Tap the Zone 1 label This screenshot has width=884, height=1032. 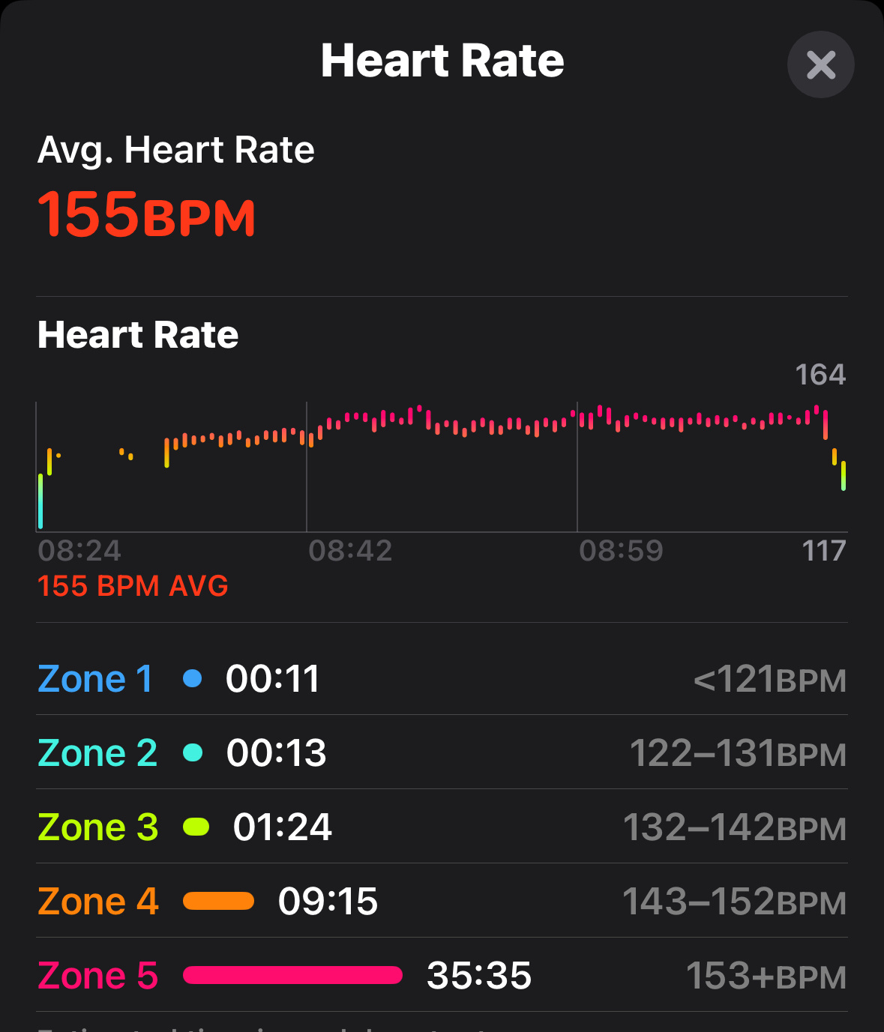[x=95, y=679]
